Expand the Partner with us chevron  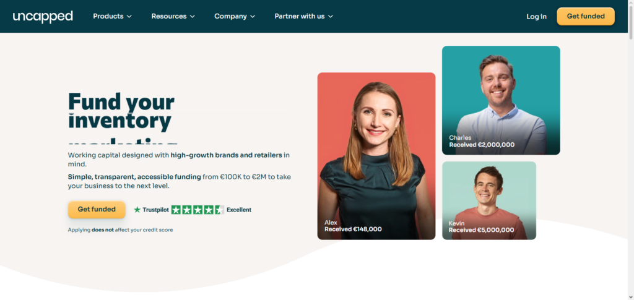point(331,17)
